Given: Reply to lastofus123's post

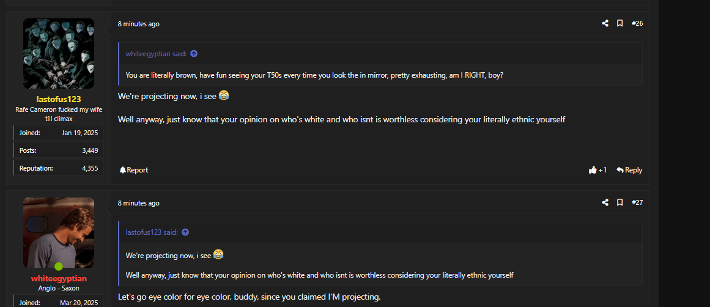Looking at the screenshot, I should point(629,170).
